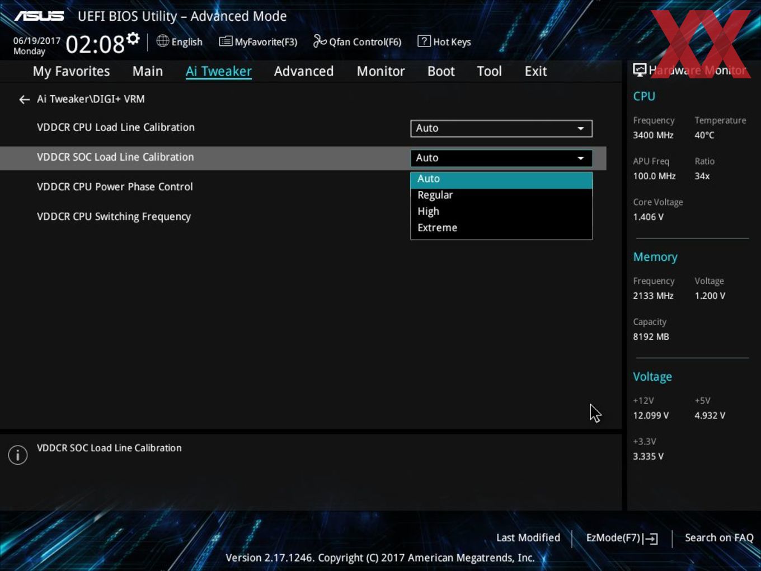The image size is (761, 571).
Task: Click the Ai Tweaker\DIGI+ VRM breadcrumb
Action: [x=91, y=99]
